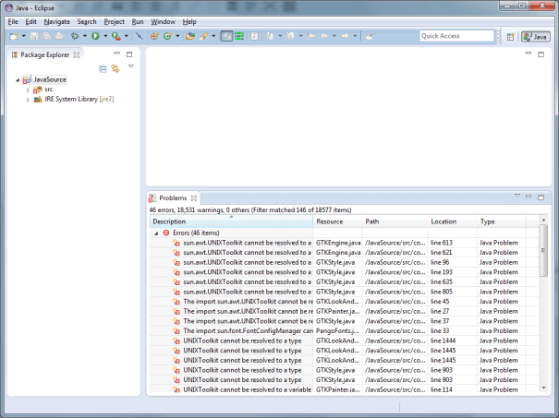Viewport: 559px width, 418px height.
Task: Open the Window menu
Action: click(163, 22)
